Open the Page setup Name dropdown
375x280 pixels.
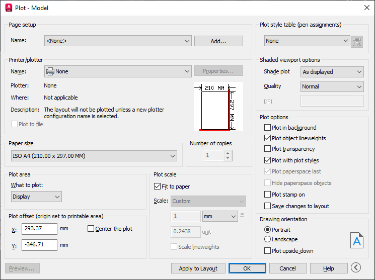tap(118, 41)
